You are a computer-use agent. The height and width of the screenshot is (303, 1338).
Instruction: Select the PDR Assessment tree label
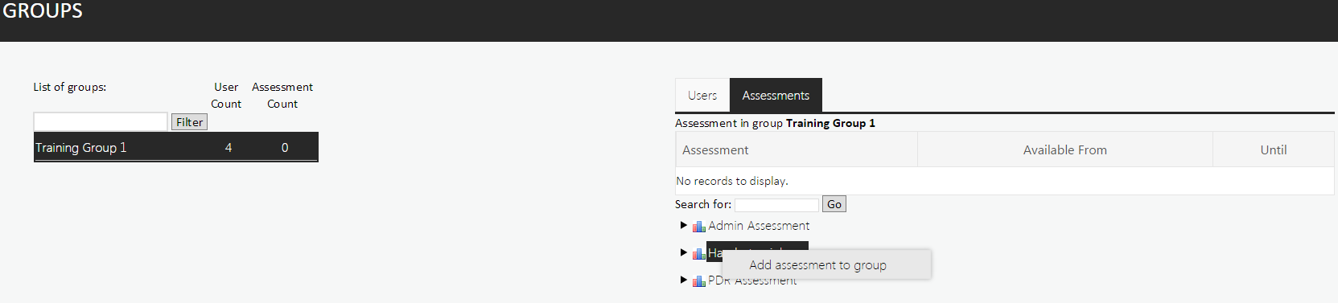[x=752, y=280]
